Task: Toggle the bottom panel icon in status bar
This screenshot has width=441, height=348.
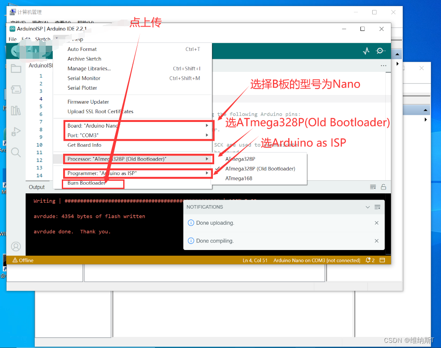Action: pos(382,260)
